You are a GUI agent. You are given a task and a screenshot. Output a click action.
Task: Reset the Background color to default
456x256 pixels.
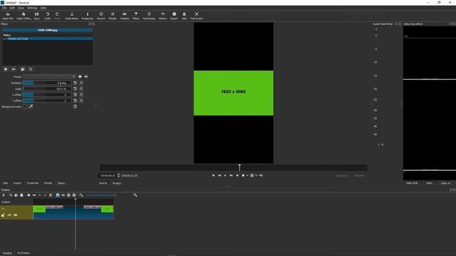tap(75, 107)
